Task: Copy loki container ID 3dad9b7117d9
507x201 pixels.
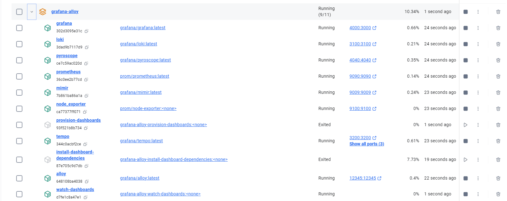Action: point(87,47)
